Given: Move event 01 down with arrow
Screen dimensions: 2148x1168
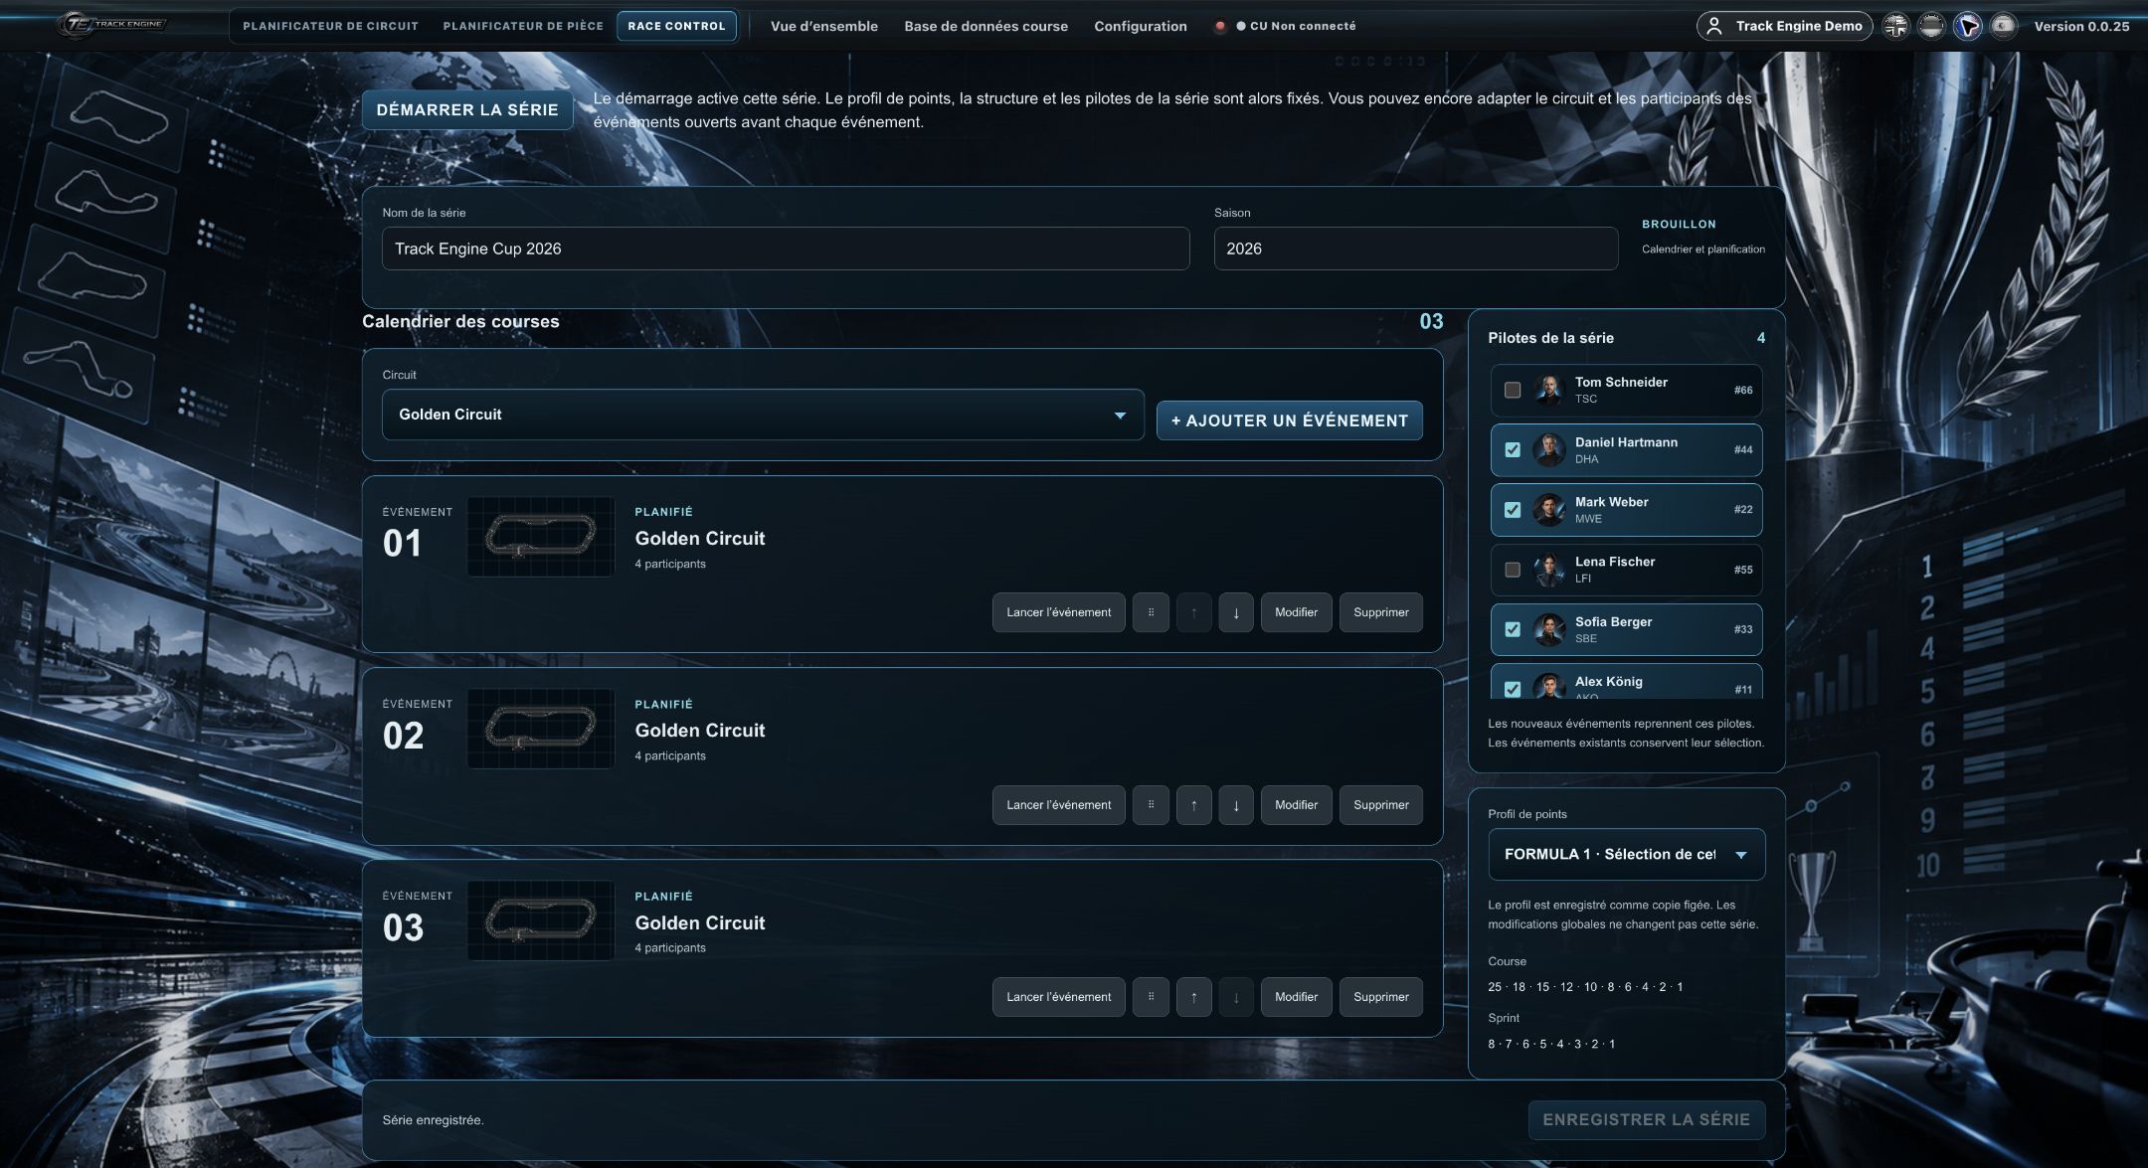Looking at the screenshot, I should click(1236, 612).
